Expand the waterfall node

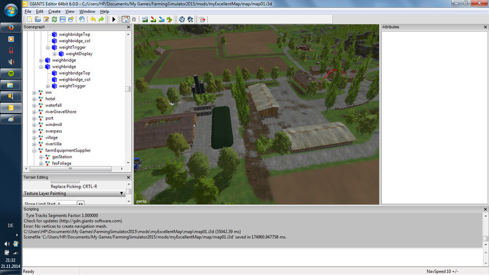(x=34, y=105)
